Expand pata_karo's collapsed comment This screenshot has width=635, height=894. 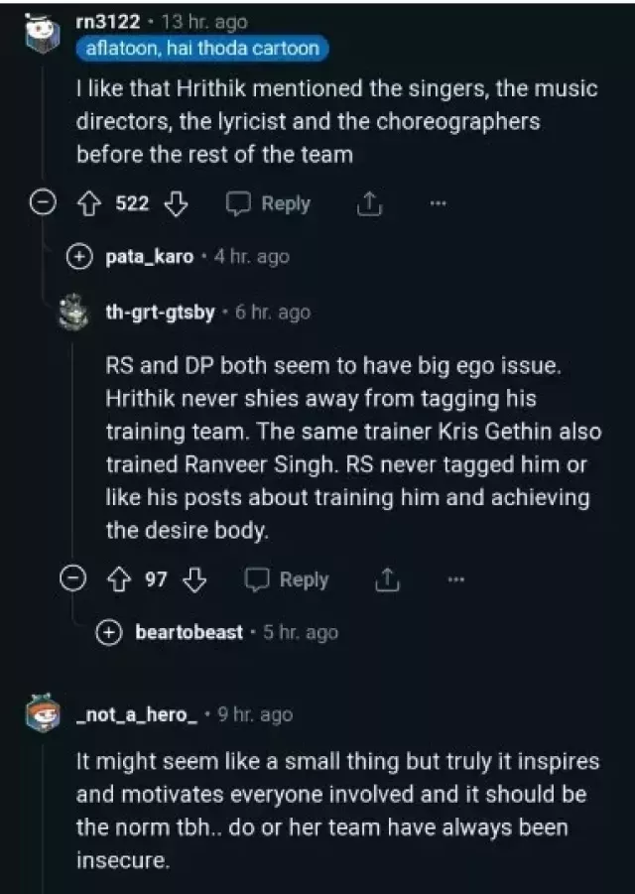click(x=80, y=257)
